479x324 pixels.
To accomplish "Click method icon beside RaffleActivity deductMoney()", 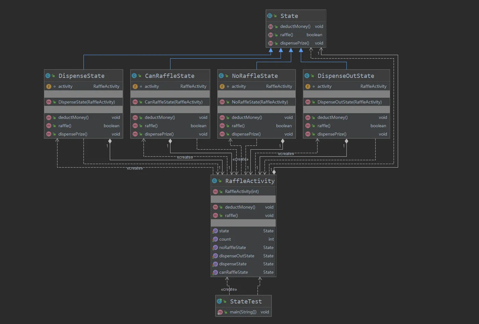I will coord(215,207).
